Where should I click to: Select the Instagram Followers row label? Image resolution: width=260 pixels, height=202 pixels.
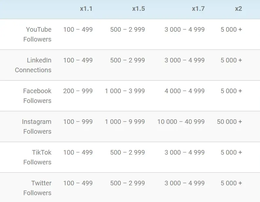37,126
